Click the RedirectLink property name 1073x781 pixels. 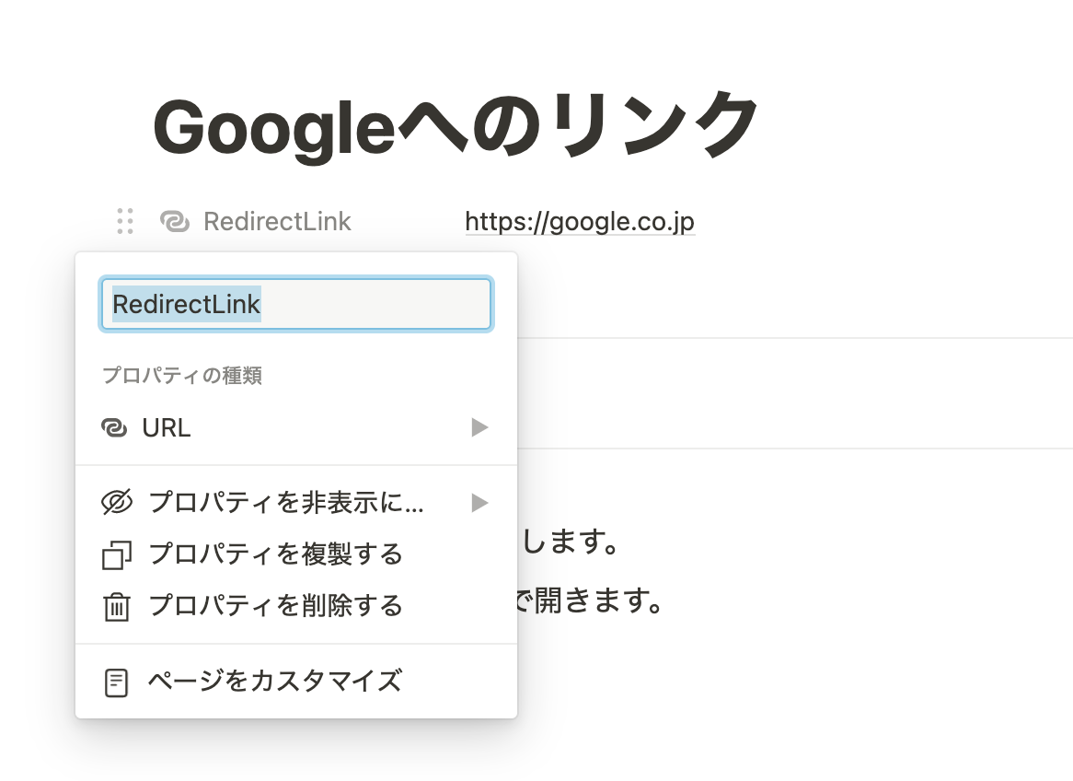coord(277,221)
